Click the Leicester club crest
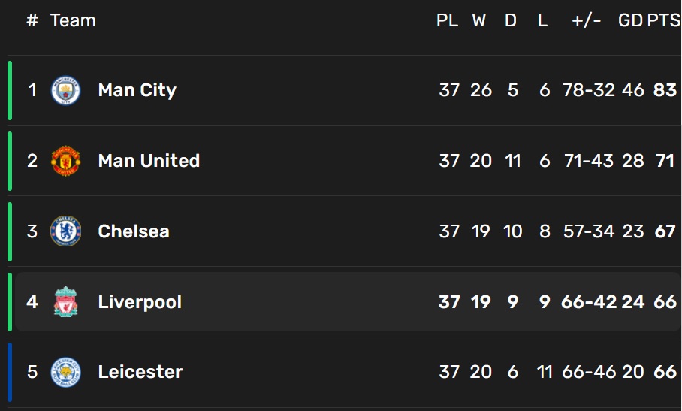This screenshot has height=411, width=682. pyautogui.click(x=65, y=373)
